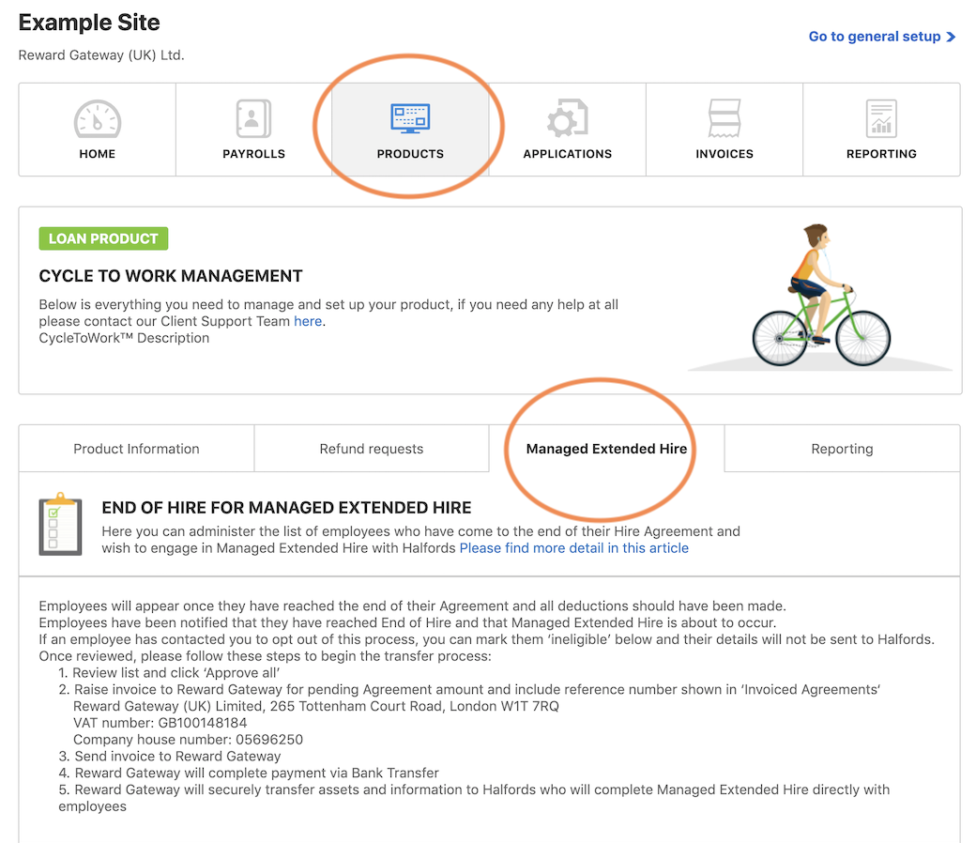Screen dimensions: 976x843
Task: Click the clipboard checklist icon
Action: (60, 524)
